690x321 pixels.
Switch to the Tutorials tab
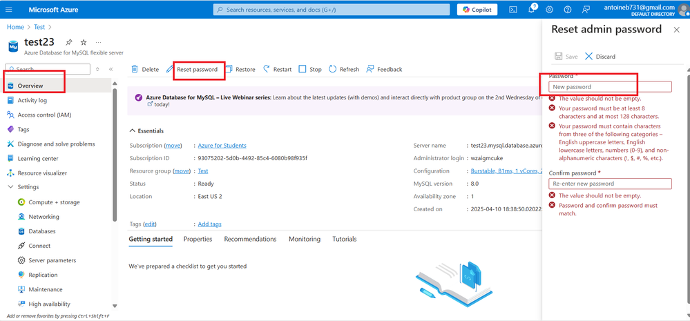pyautogui.click(x=344, y=240)
